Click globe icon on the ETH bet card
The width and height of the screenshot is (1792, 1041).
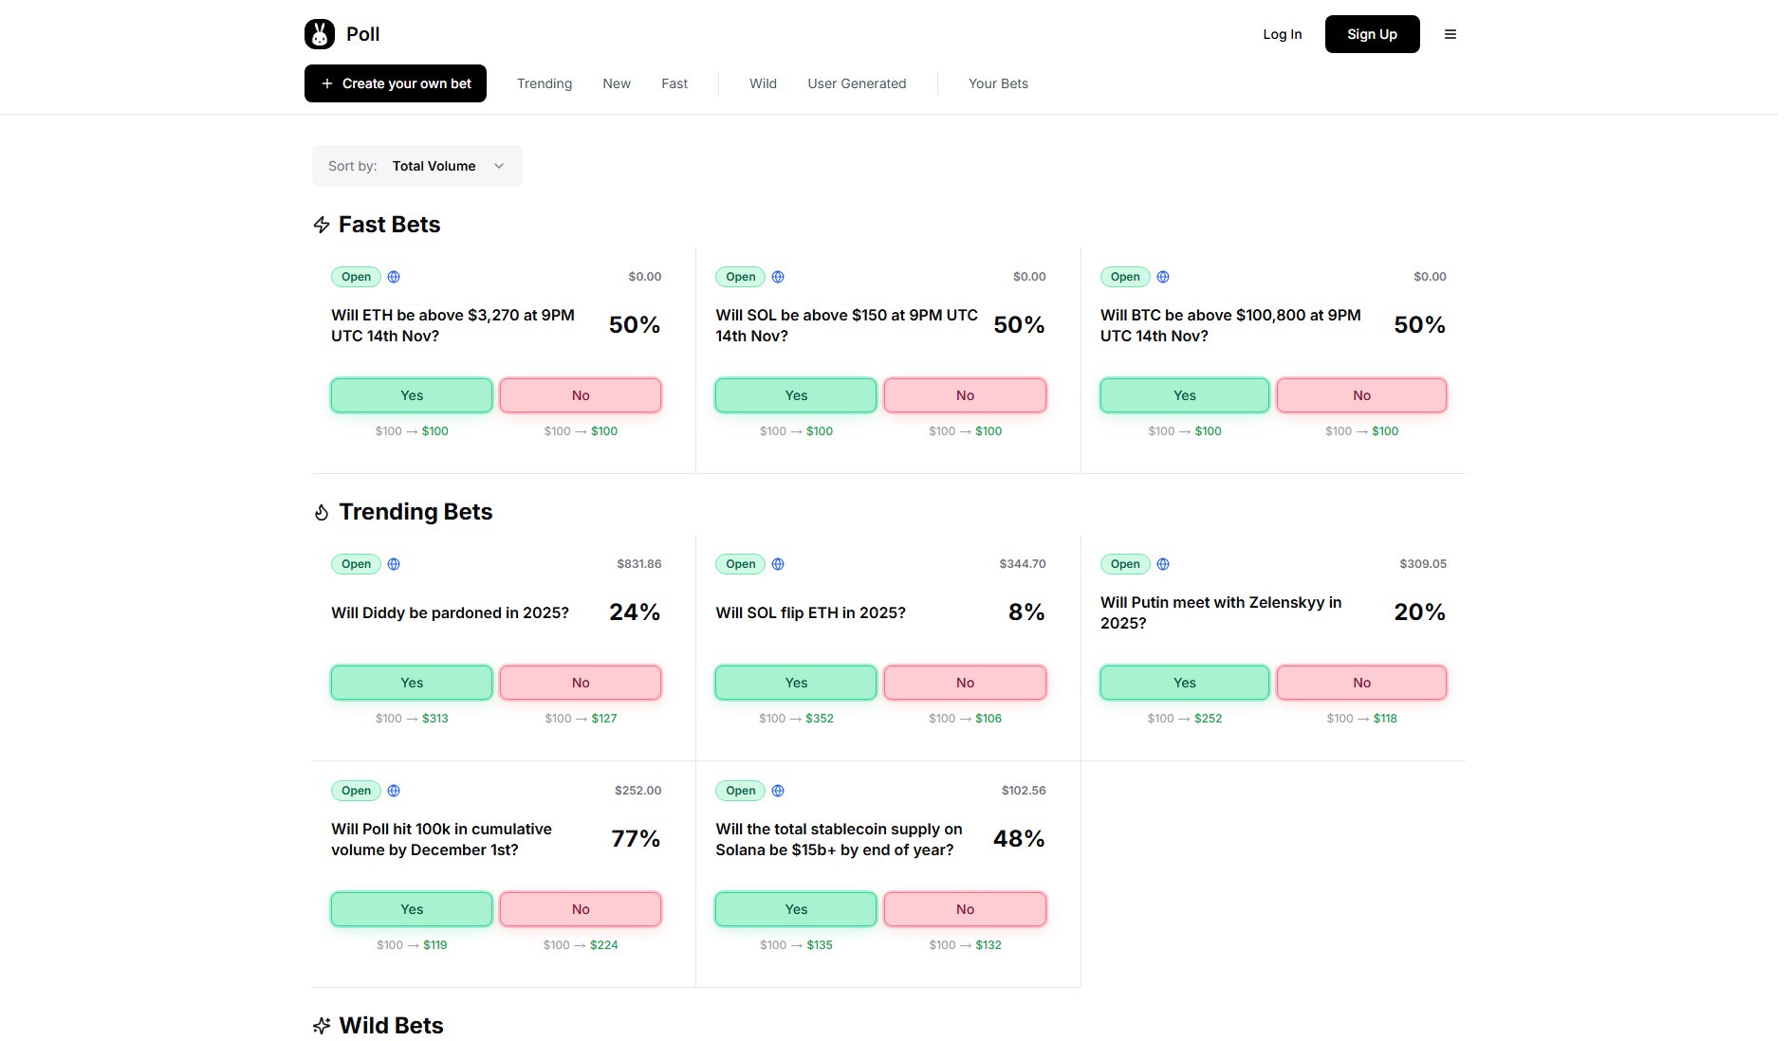pyautogui.click(x=394, y=277)
